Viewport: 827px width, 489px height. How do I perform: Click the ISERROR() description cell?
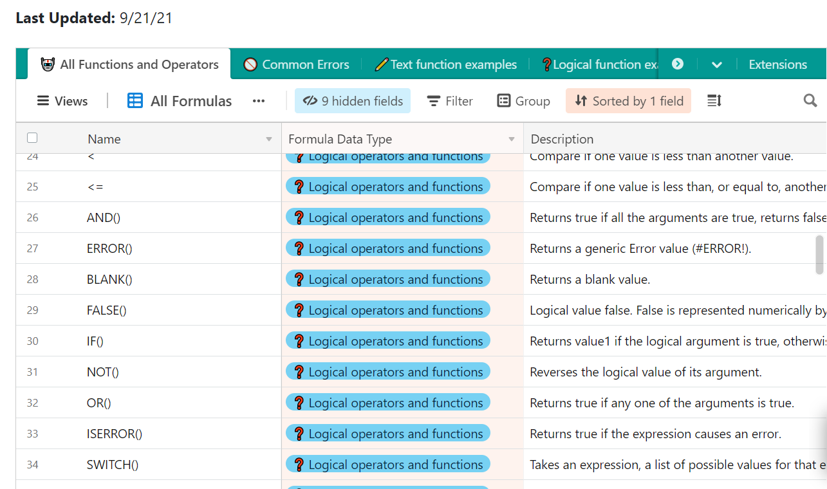tap(675, 434)
